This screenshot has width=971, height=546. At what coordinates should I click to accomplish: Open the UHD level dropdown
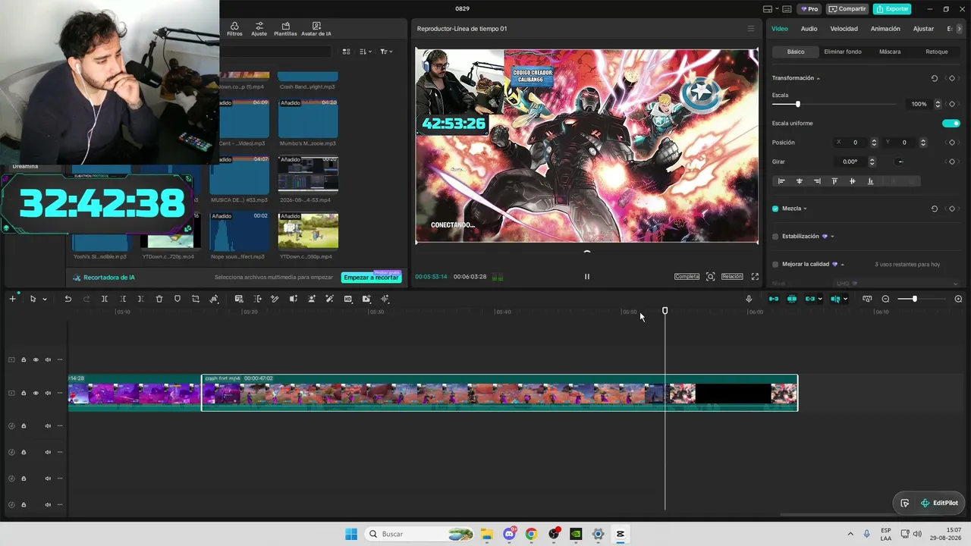(x=897, y=284)
